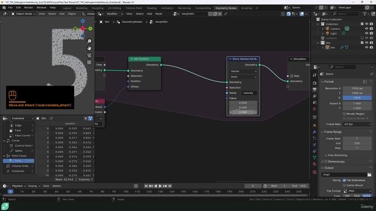Click the velocity Name field on node

click(x=249, y=93)
